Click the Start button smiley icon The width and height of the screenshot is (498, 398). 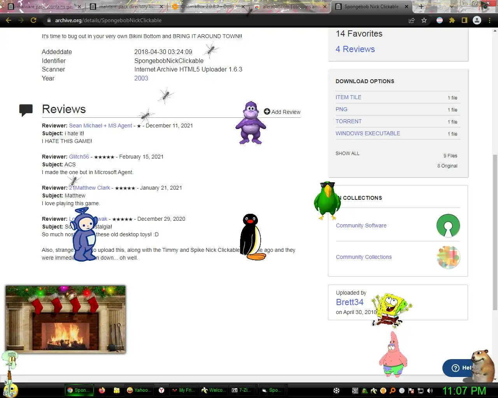10,390
